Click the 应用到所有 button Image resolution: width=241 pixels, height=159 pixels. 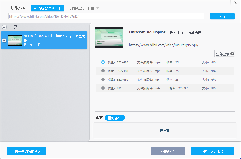pos(168,151)
